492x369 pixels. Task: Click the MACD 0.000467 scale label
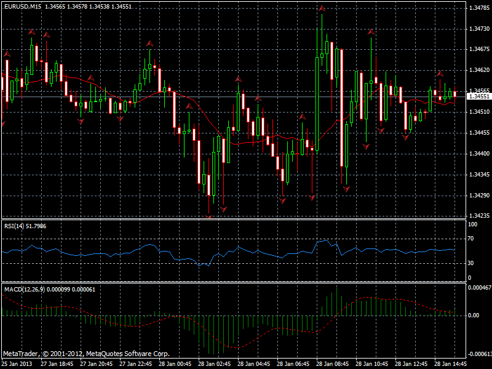coord(480,288)
